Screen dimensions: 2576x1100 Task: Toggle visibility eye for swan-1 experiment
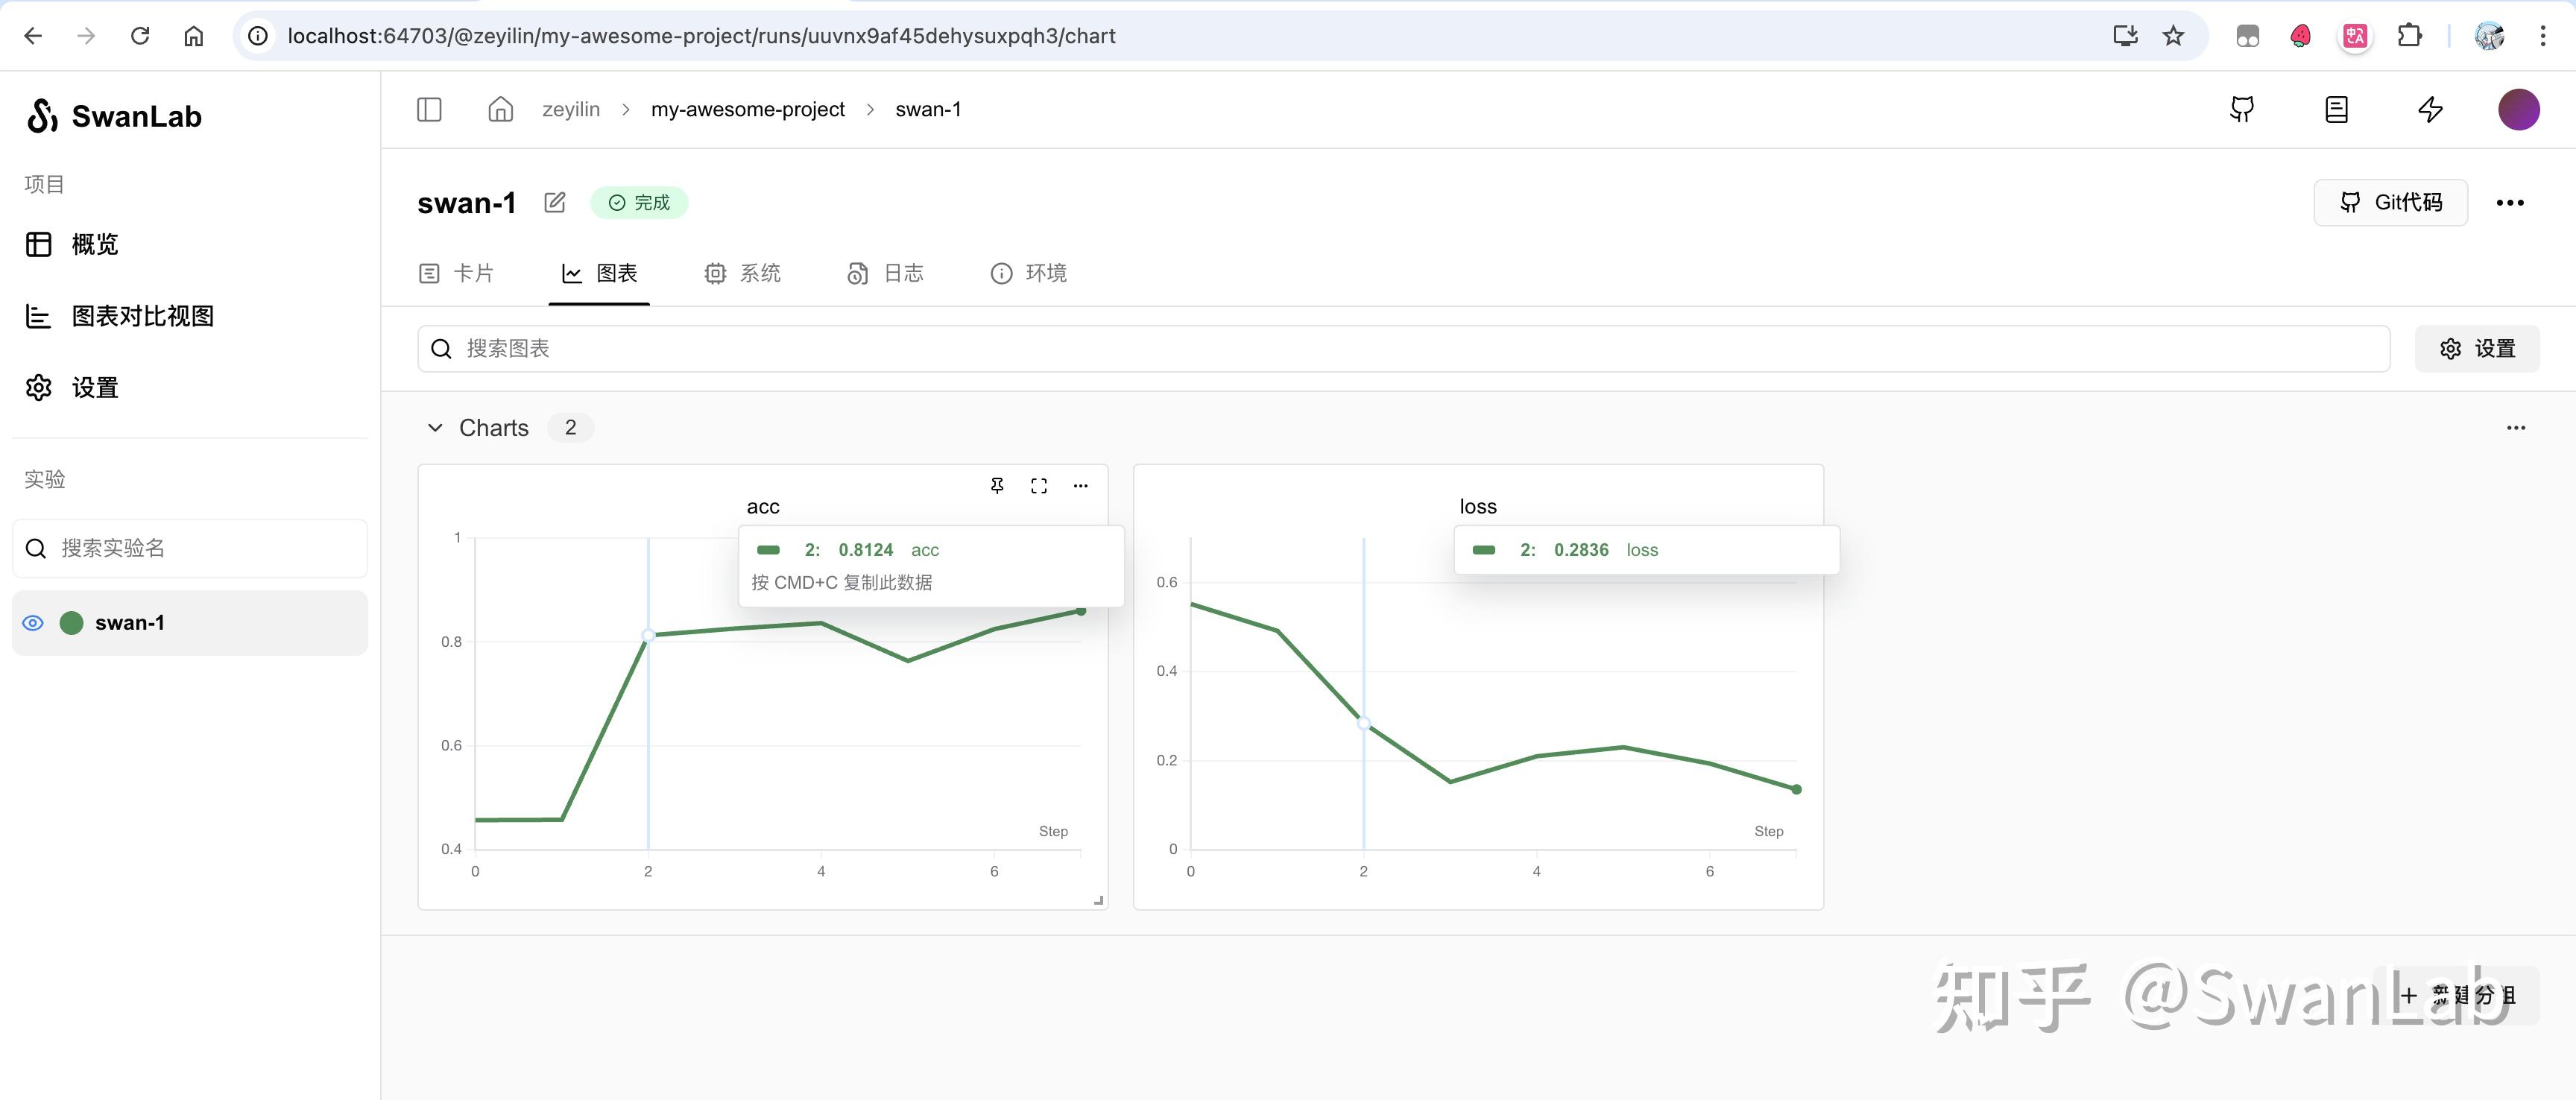(33, 623)
